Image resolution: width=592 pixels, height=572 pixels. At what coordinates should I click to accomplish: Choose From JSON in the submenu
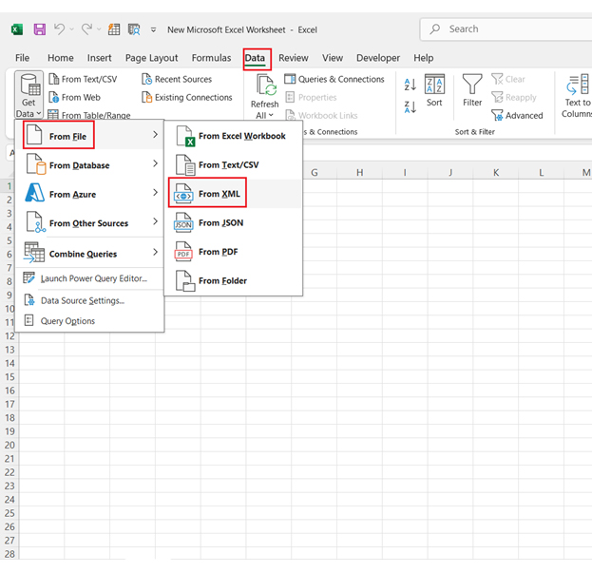pyautogui.click(x=234, y=222)
